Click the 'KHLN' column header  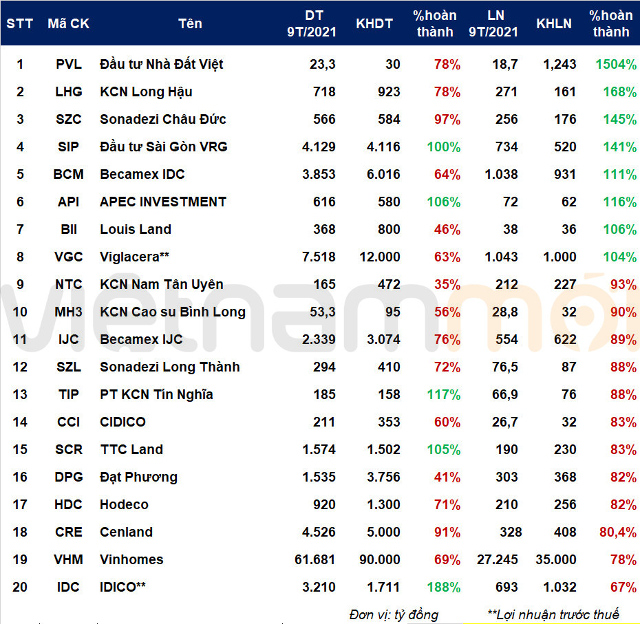(x=553, y=23)
